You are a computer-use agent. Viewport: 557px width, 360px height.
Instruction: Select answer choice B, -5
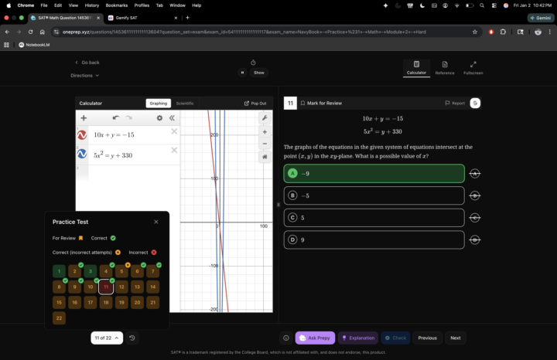[374, 195]
